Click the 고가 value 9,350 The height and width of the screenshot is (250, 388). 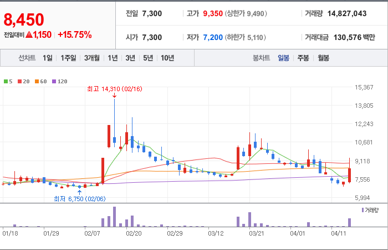(213, 13)
